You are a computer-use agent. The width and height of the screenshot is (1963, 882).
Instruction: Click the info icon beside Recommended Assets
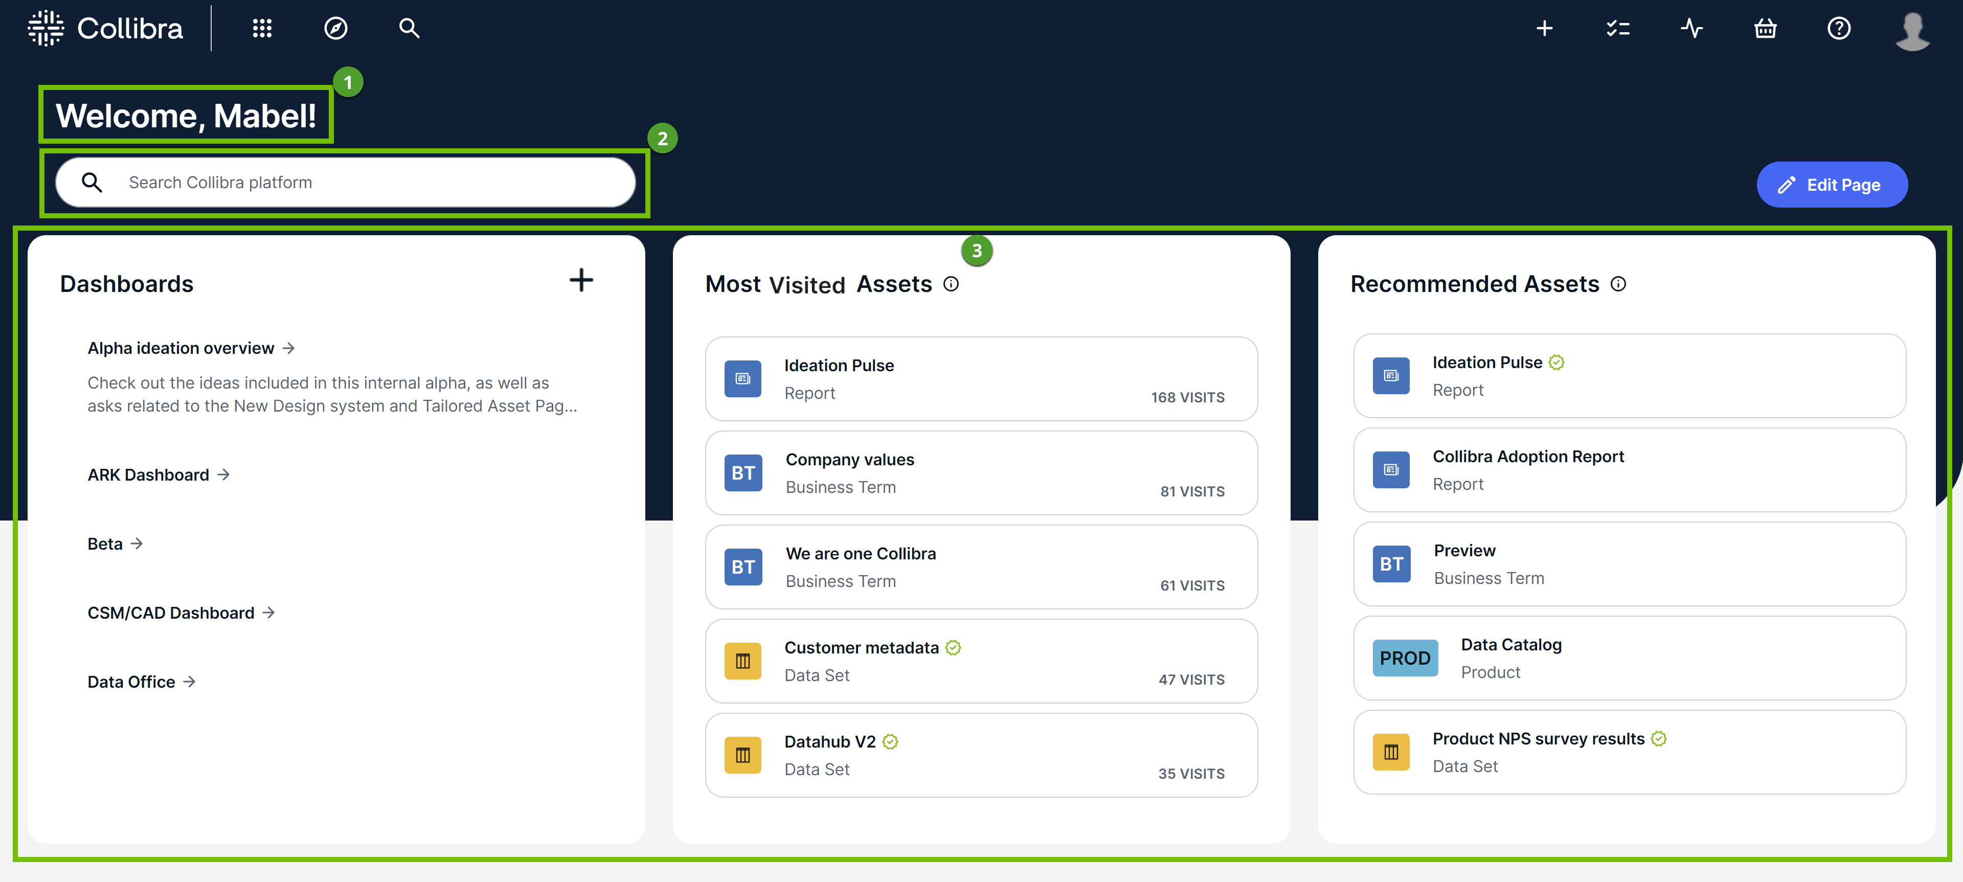[x=1618, y=284]
